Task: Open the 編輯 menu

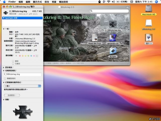Action: (x=28, y=2)
